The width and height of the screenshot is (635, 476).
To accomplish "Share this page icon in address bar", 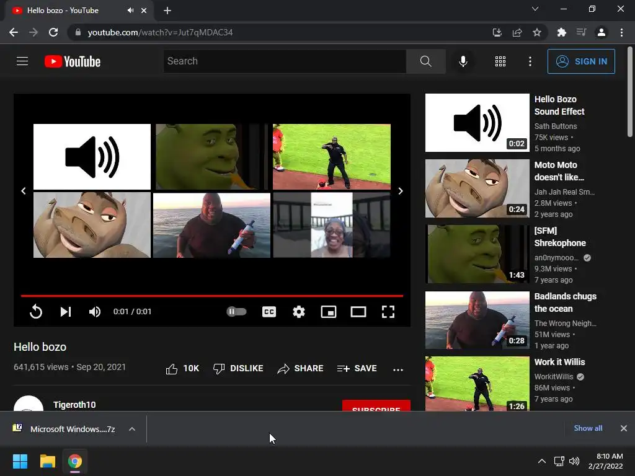I will coord(517,32).
